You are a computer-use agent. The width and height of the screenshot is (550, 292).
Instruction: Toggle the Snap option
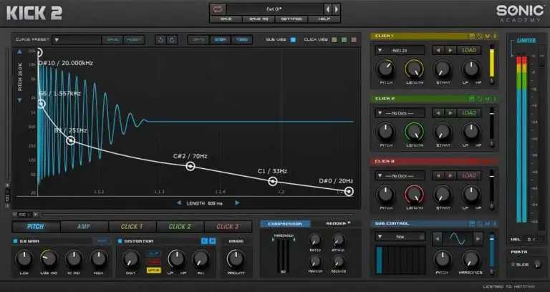point(221,39)
